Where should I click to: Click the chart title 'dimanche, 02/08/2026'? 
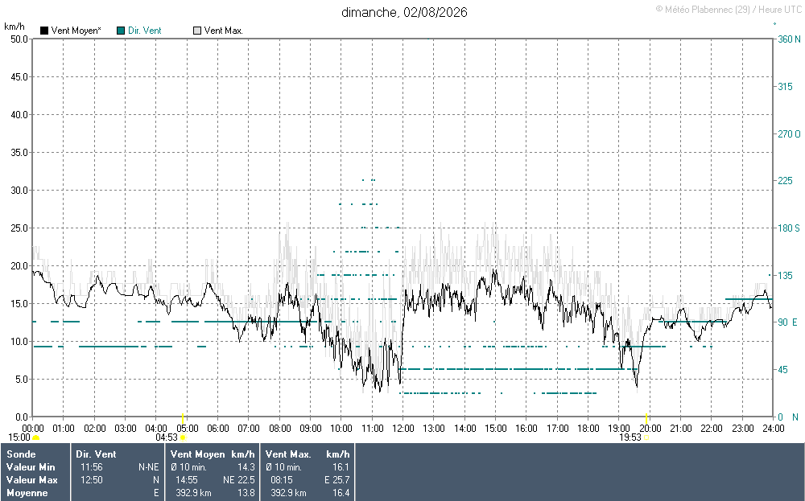[x=404, y=12]
